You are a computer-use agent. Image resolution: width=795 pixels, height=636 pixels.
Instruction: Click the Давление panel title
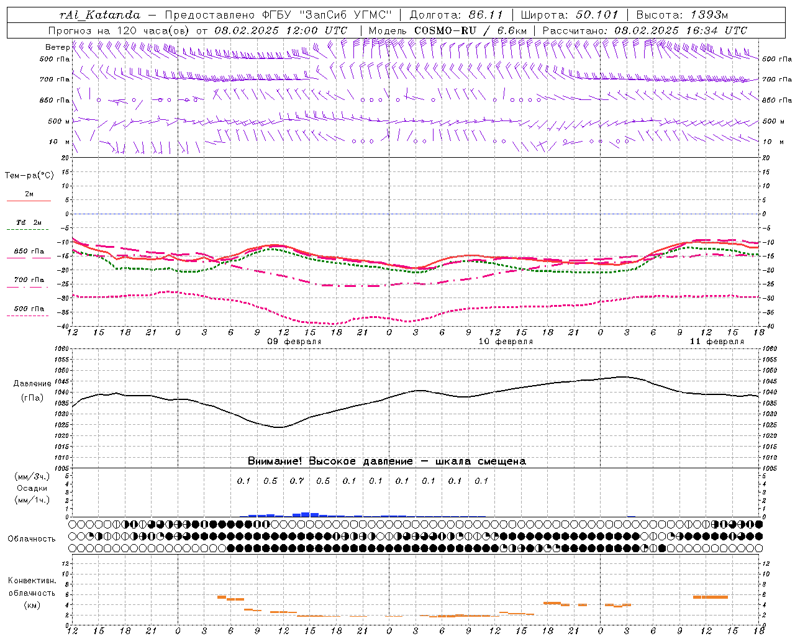point(32,383)
